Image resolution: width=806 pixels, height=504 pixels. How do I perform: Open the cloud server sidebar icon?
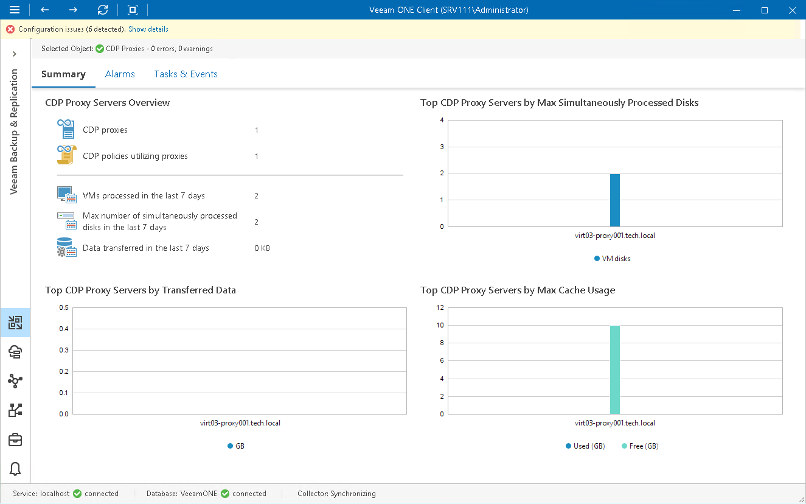(x=15, y=352)
